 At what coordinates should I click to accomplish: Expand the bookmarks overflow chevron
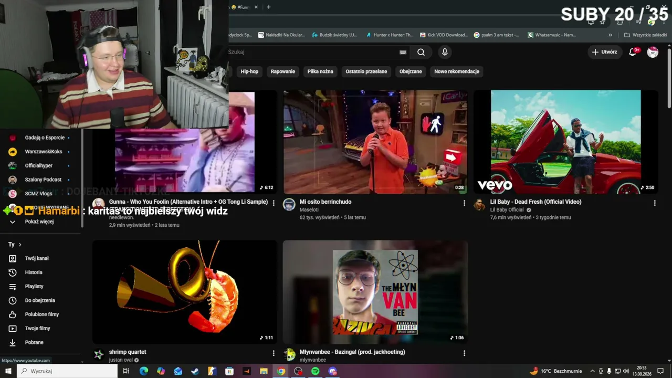click(610, 35)
